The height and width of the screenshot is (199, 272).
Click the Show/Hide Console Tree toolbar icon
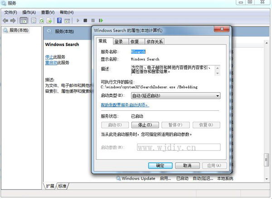pyautogui.click(x=24, y=20)
